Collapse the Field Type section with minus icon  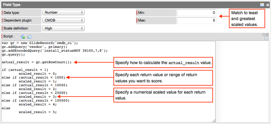click(x=267, y=5)
